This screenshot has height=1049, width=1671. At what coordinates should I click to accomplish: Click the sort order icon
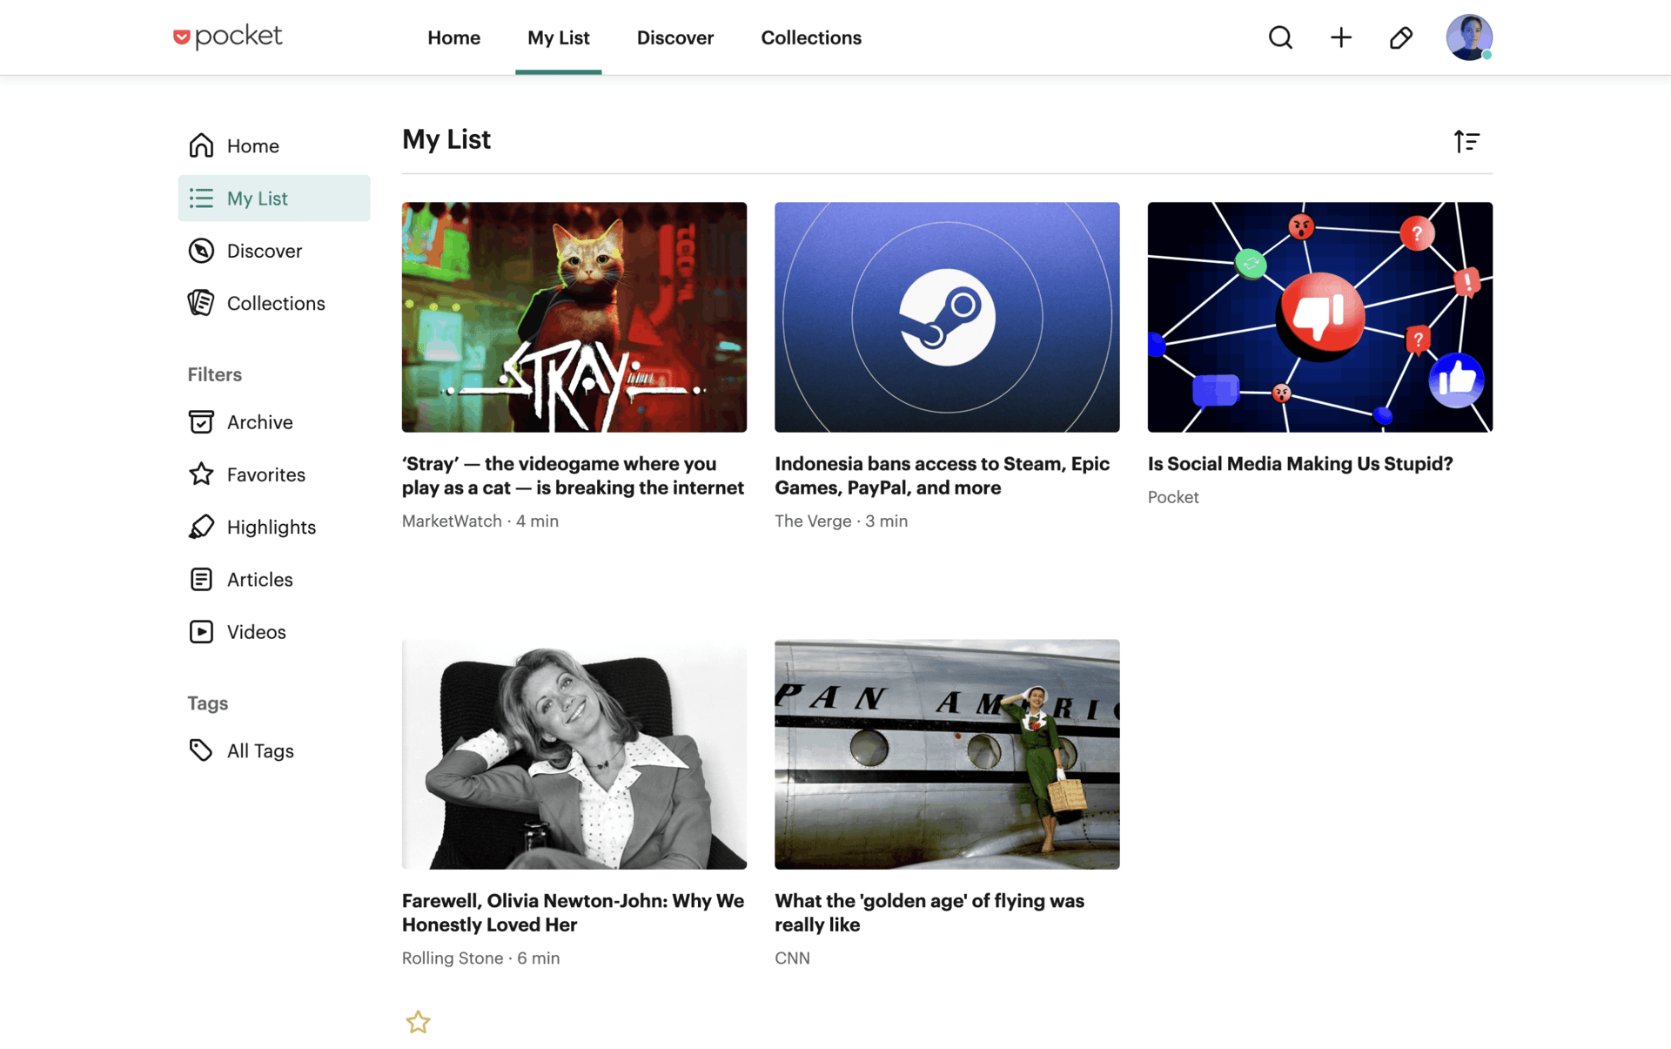[x=1466, y=141]
